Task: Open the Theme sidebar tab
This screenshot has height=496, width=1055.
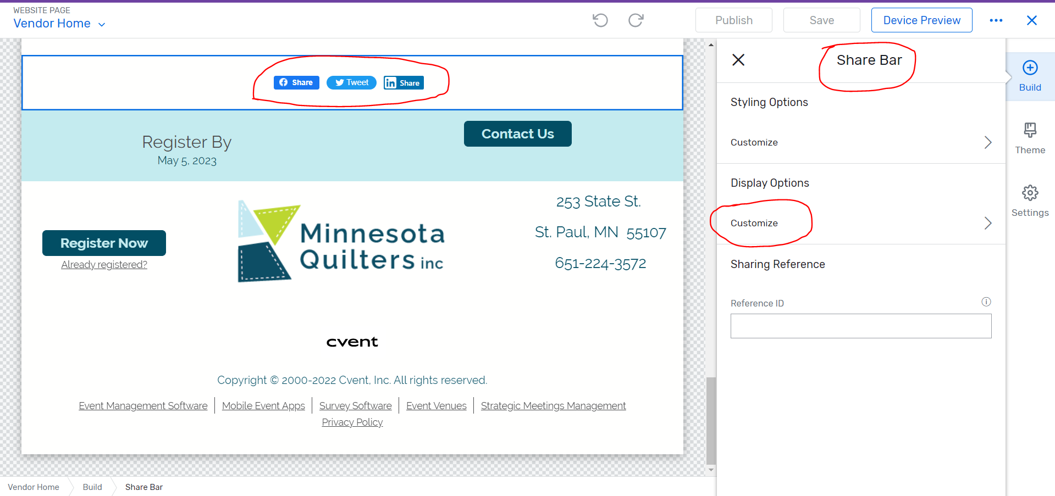Action: click(x=1030, y=139)
